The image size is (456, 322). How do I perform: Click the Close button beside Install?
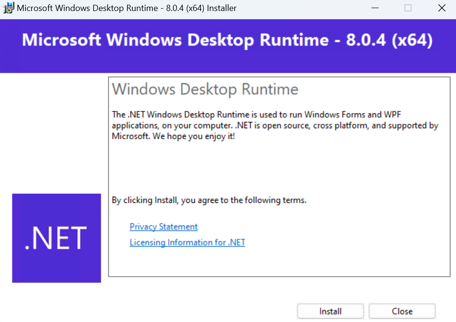coord(402,311)
